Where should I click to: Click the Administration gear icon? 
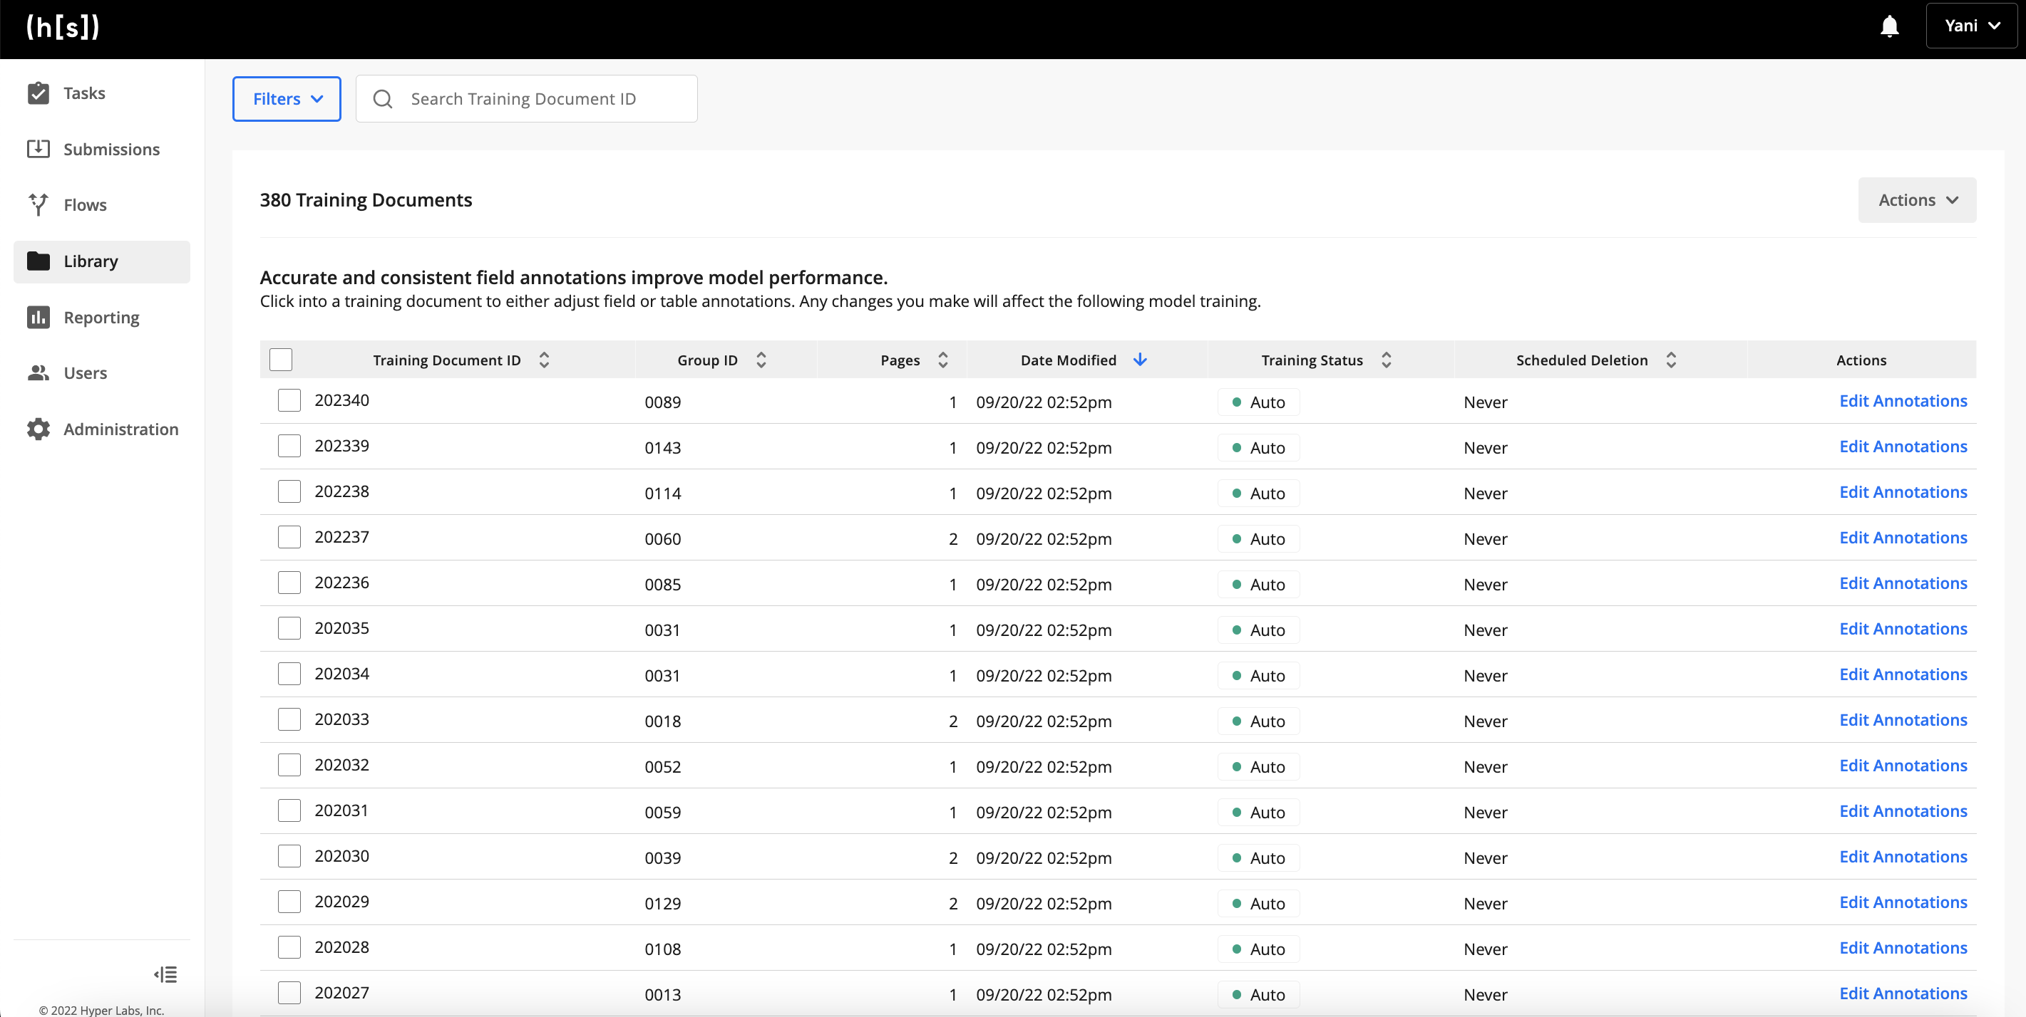point(38,429)
